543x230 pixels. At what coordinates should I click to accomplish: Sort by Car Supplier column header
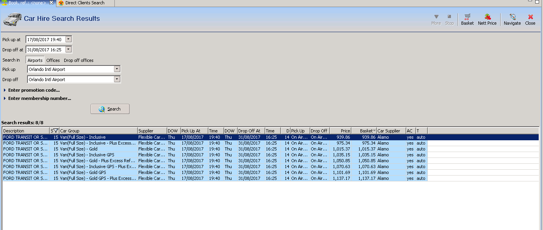[x=391, y=131]
